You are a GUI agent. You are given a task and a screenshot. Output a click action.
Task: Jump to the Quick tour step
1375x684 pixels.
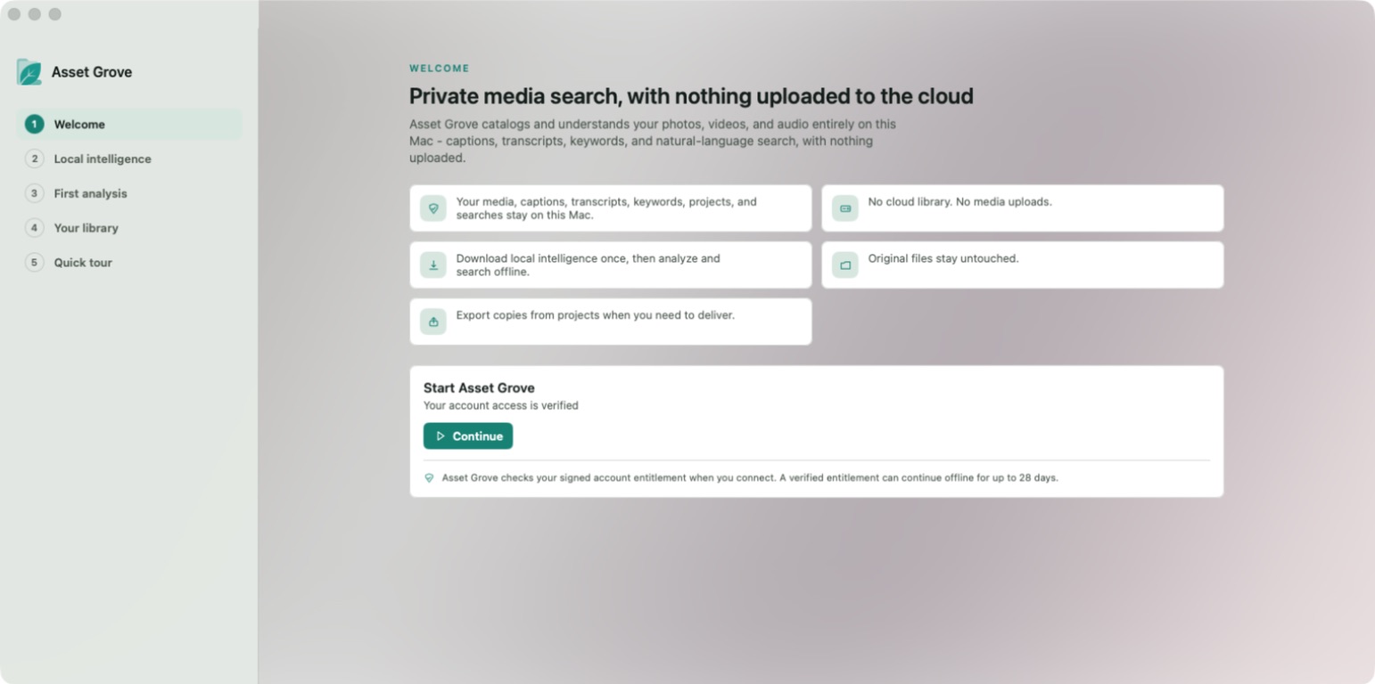(129, 263)
